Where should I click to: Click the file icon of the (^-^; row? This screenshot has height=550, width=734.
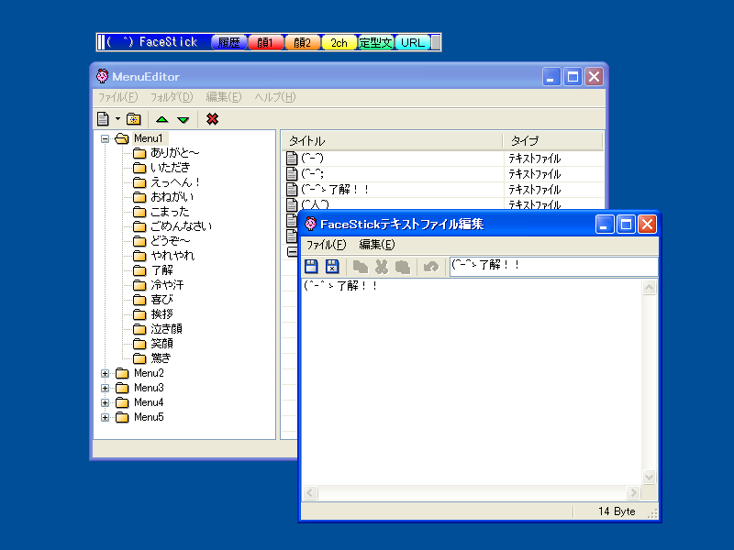(292, 174)
